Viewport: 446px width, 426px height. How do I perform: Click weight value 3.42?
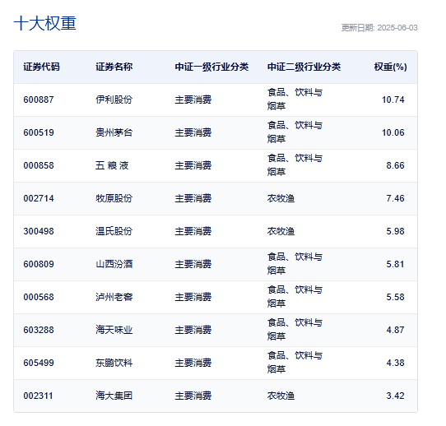pyautogui.click(x=395, y=396)
